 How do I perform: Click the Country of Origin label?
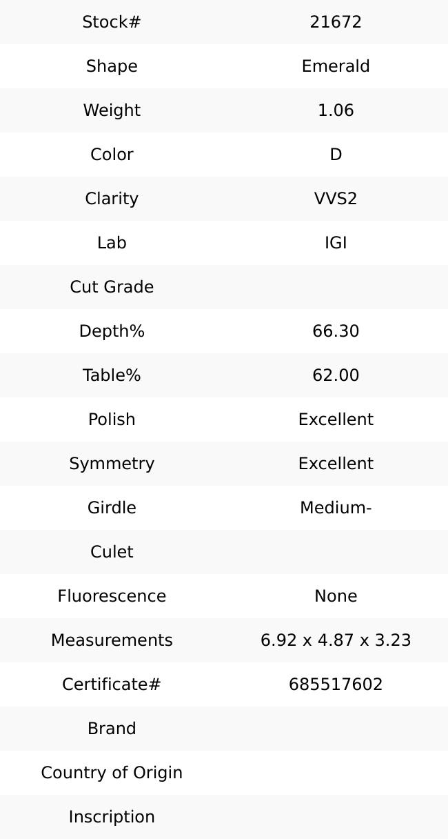pos(112,773)
